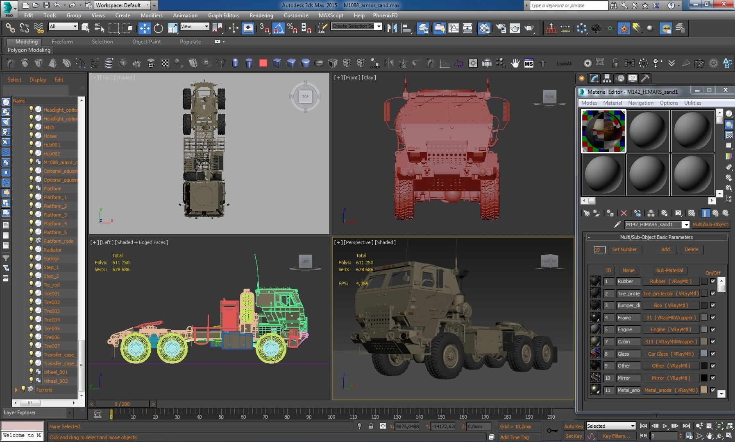Click the pick material eyedropper icon
Screen dimensions: 735x442
(x=617, y=224)
